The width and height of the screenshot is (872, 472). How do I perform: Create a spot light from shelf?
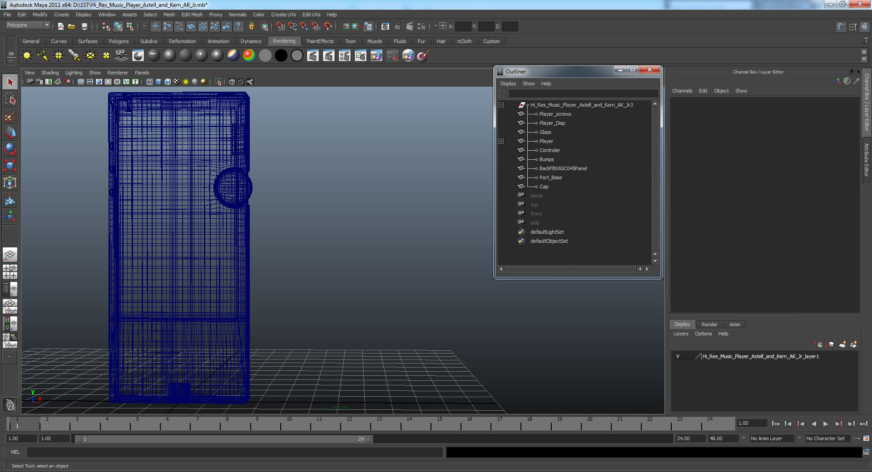[x=74, y=55]
